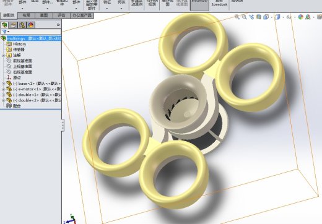Open the dropdown under 特征 assembly features
This screenshot has width=322, height=224.
click(x=107, y=9)
